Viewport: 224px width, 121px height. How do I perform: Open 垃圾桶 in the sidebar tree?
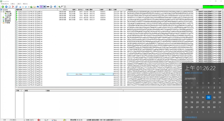9,15
